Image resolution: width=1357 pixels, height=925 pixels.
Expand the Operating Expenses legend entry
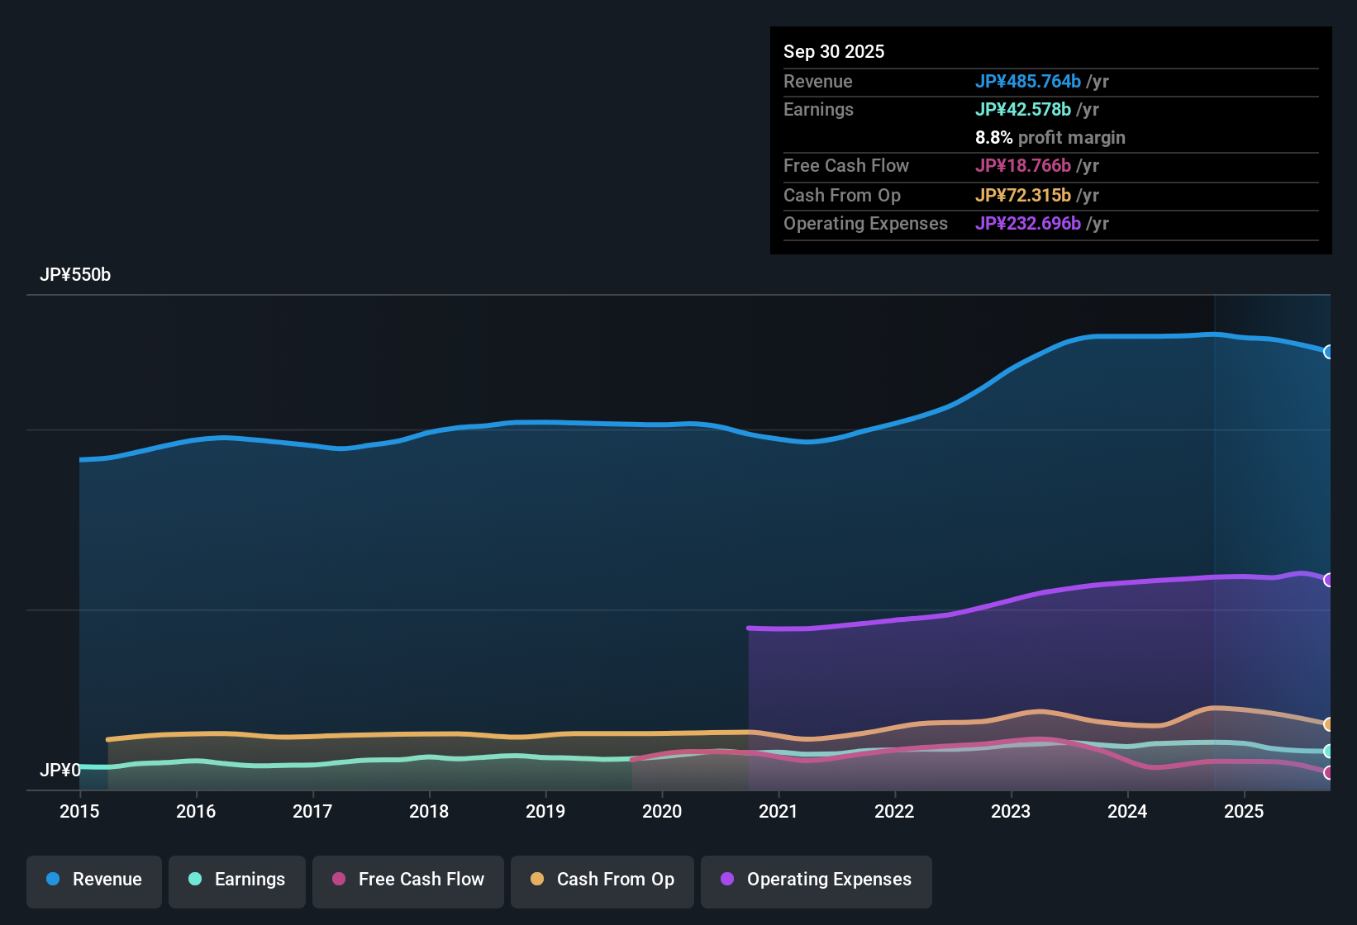816,880
